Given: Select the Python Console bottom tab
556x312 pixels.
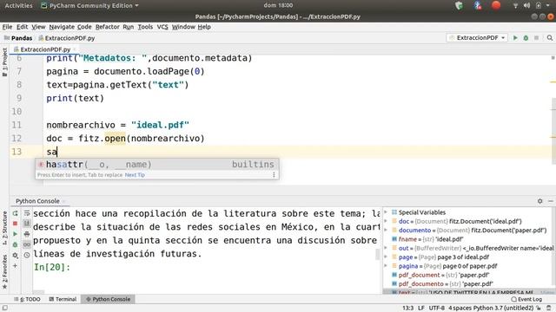Looking at the screenshot, I should click(x=108, y=299).
